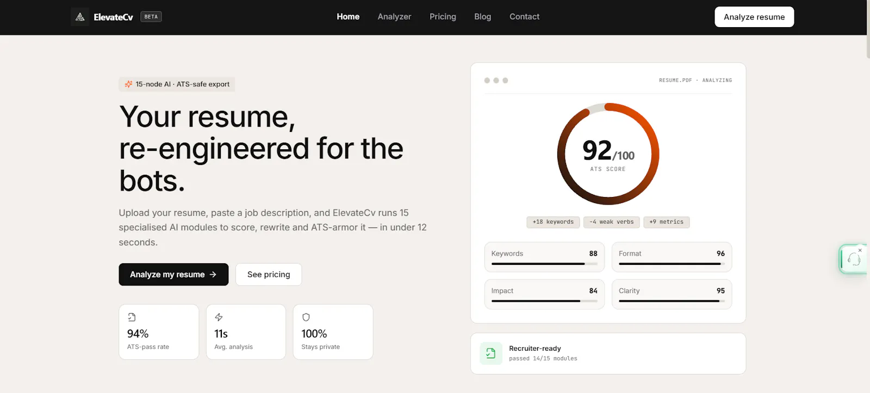Click the "RESUME.PDF · ANALYZING" label
The image size is (870, 393).
[695, 80]
